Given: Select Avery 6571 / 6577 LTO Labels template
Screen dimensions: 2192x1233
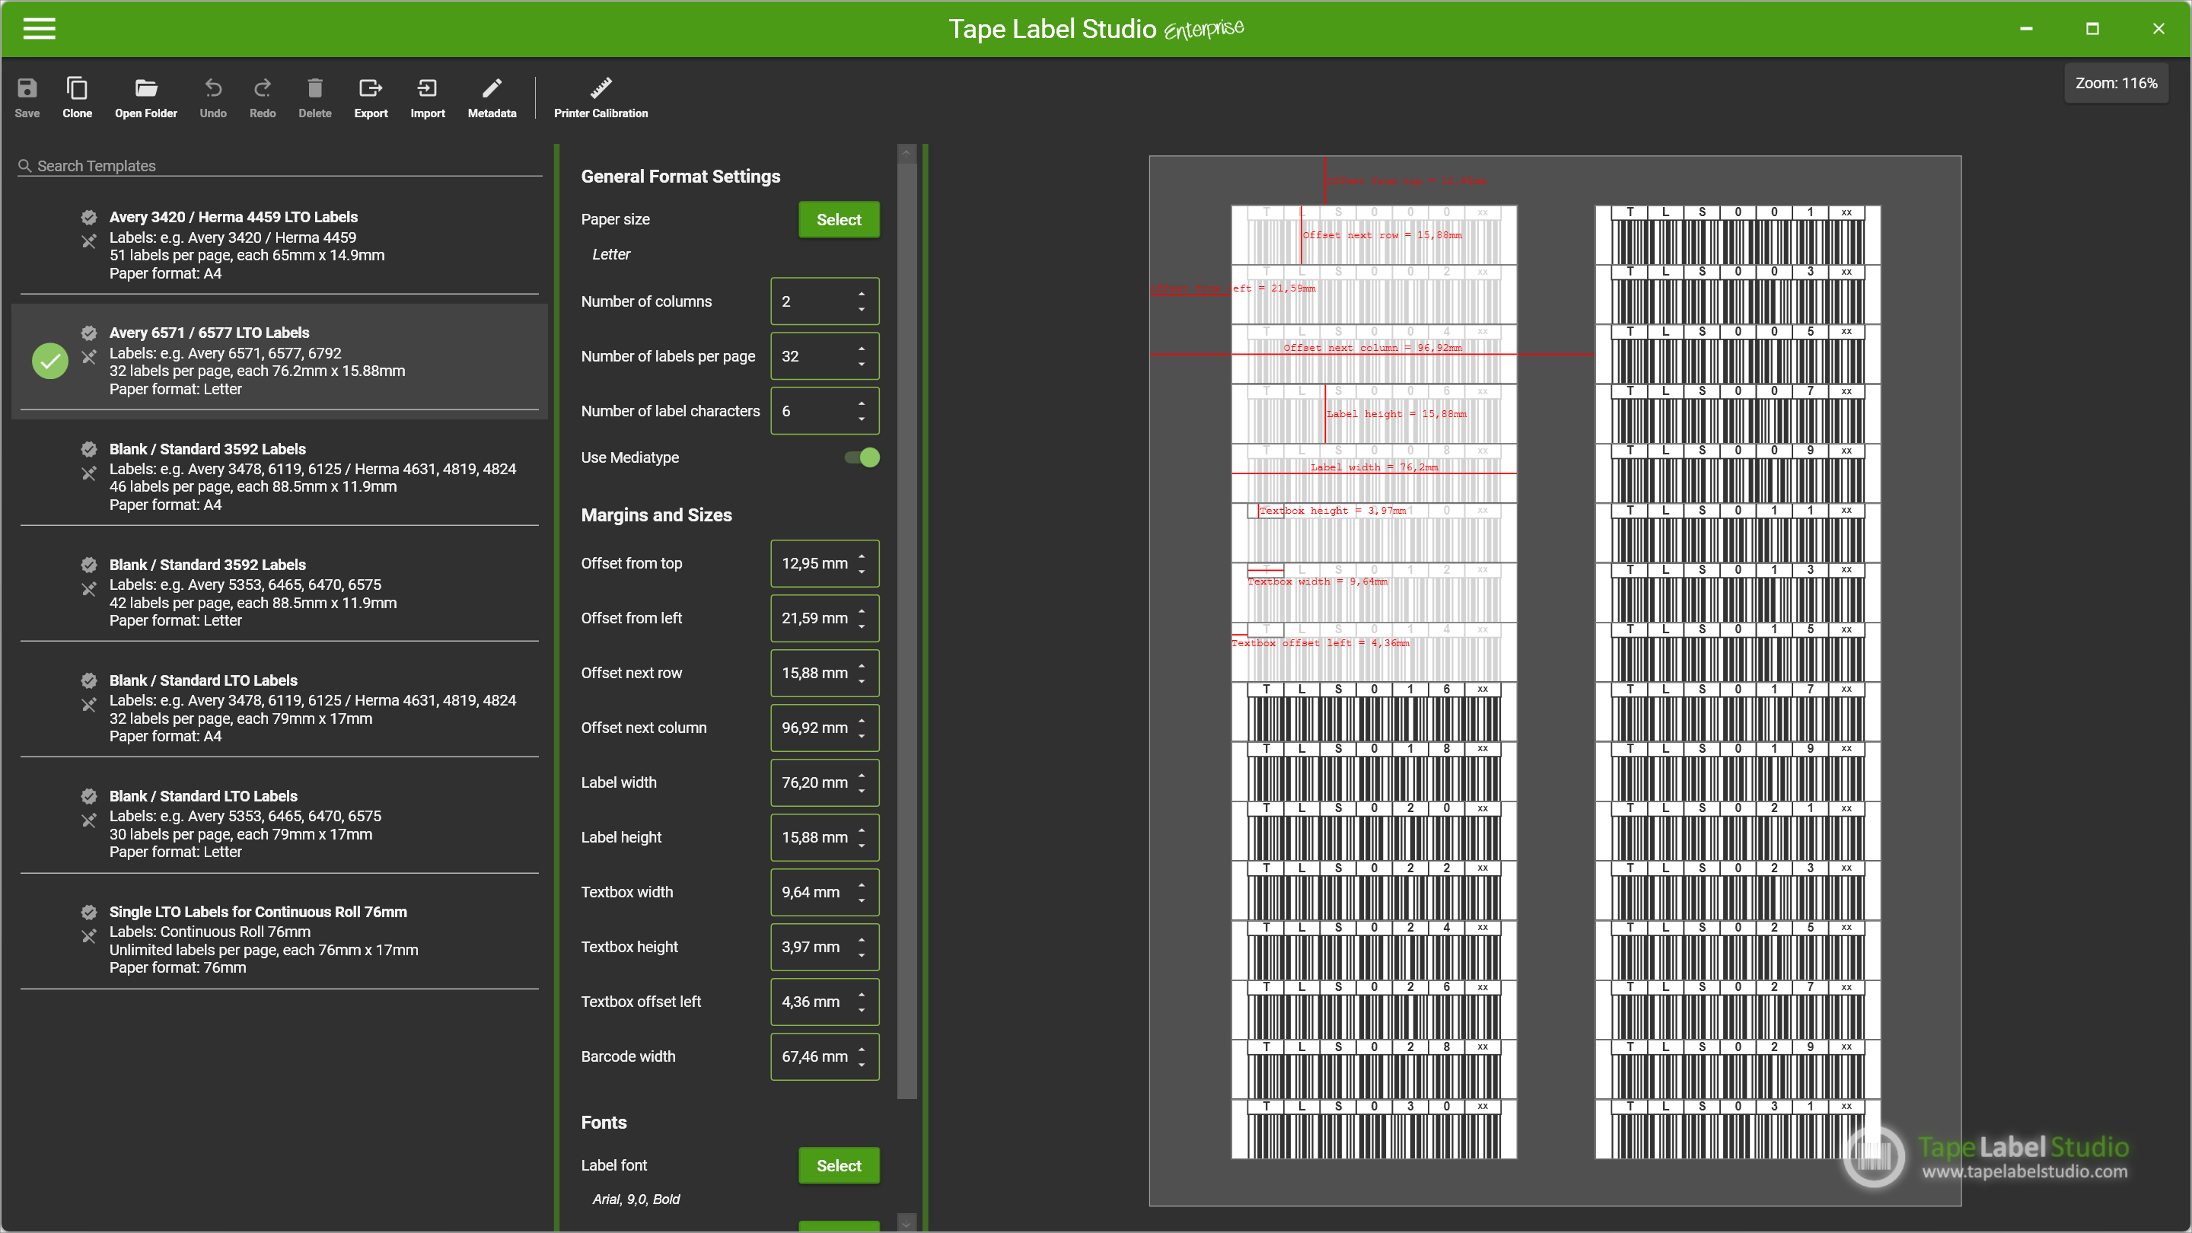Looking at the screenshot, I should [x=279, y=361].
